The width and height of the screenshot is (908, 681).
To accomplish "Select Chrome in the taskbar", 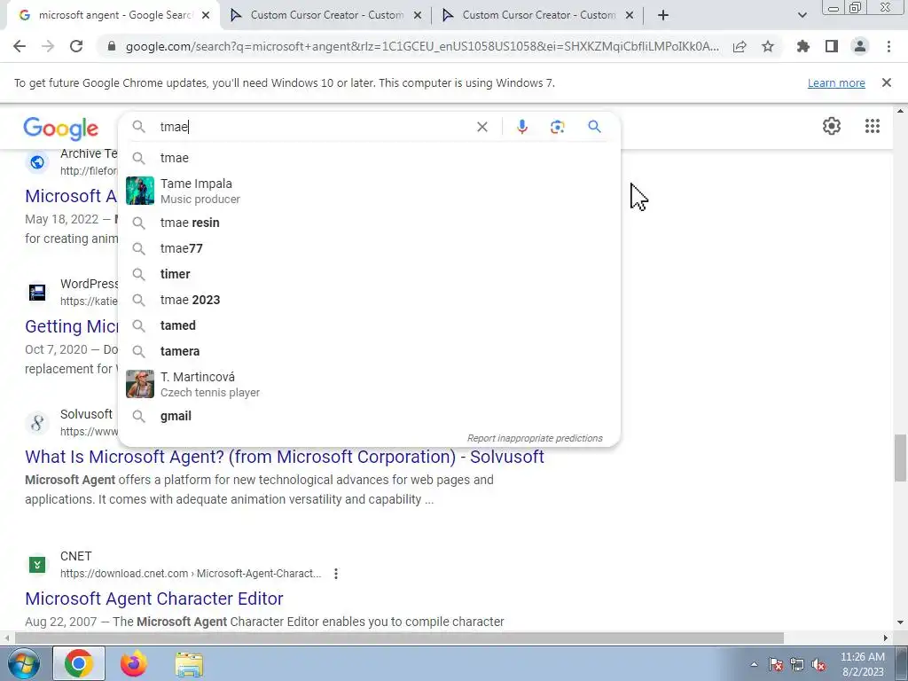I will coord(79,663).
